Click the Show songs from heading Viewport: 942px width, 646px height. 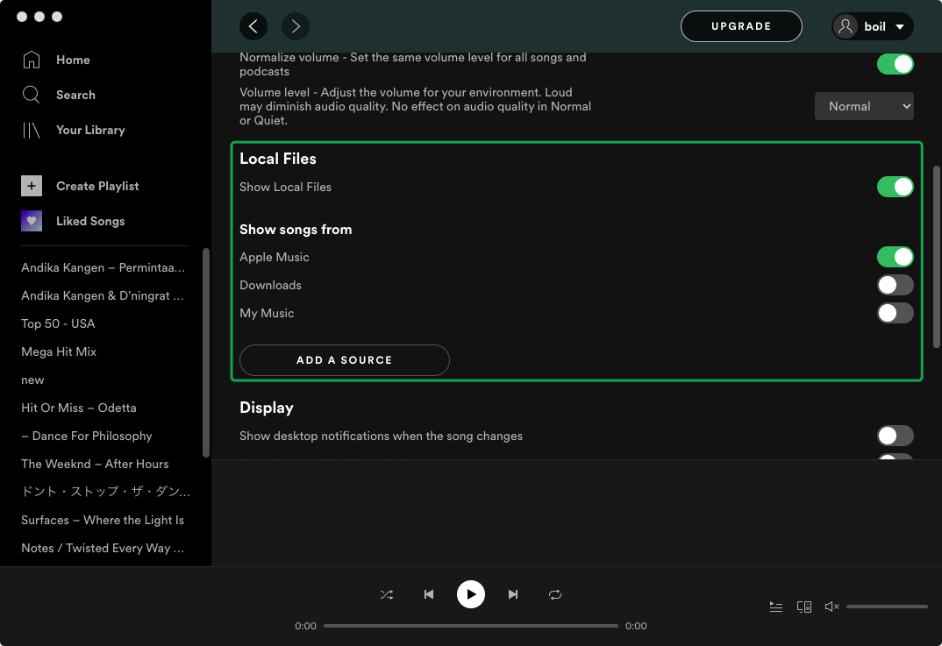click(296, 230)
